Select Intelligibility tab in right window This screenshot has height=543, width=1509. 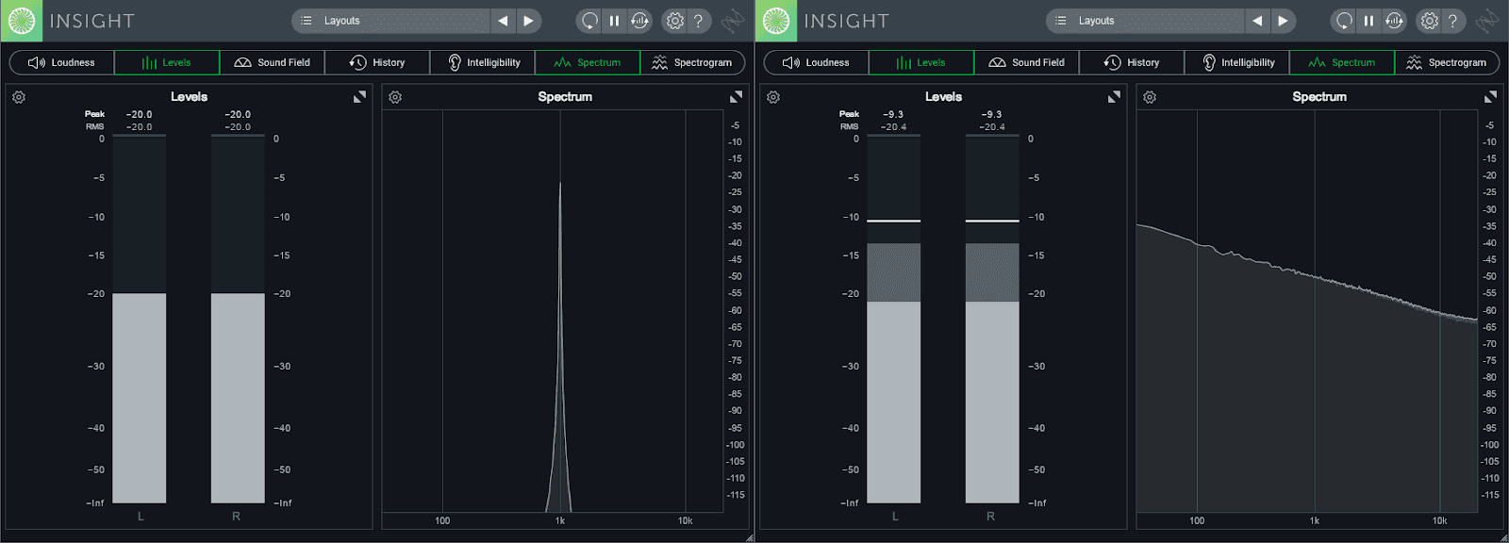pos(1236,62)
